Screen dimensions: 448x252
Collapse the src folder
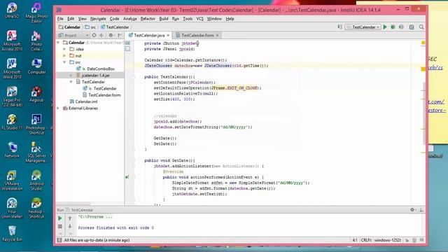click(x=64, y=62)
